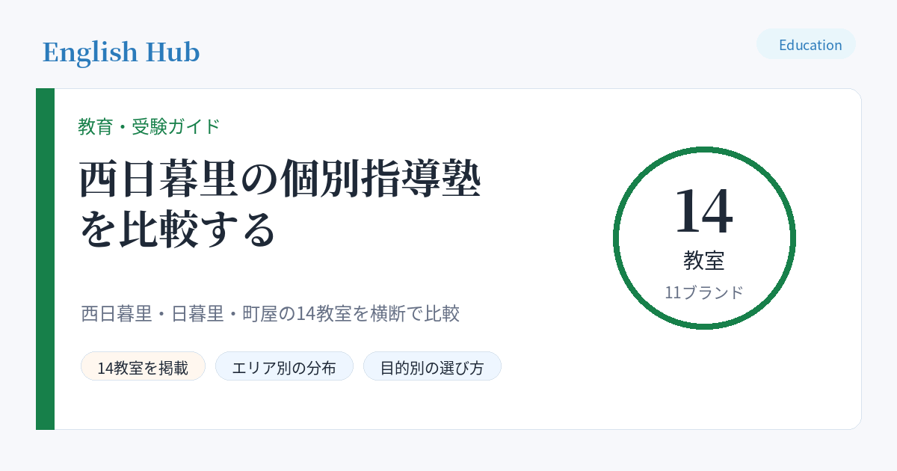
Task: Choose the 目的別の選び方 tag
Action: (432, 366)
